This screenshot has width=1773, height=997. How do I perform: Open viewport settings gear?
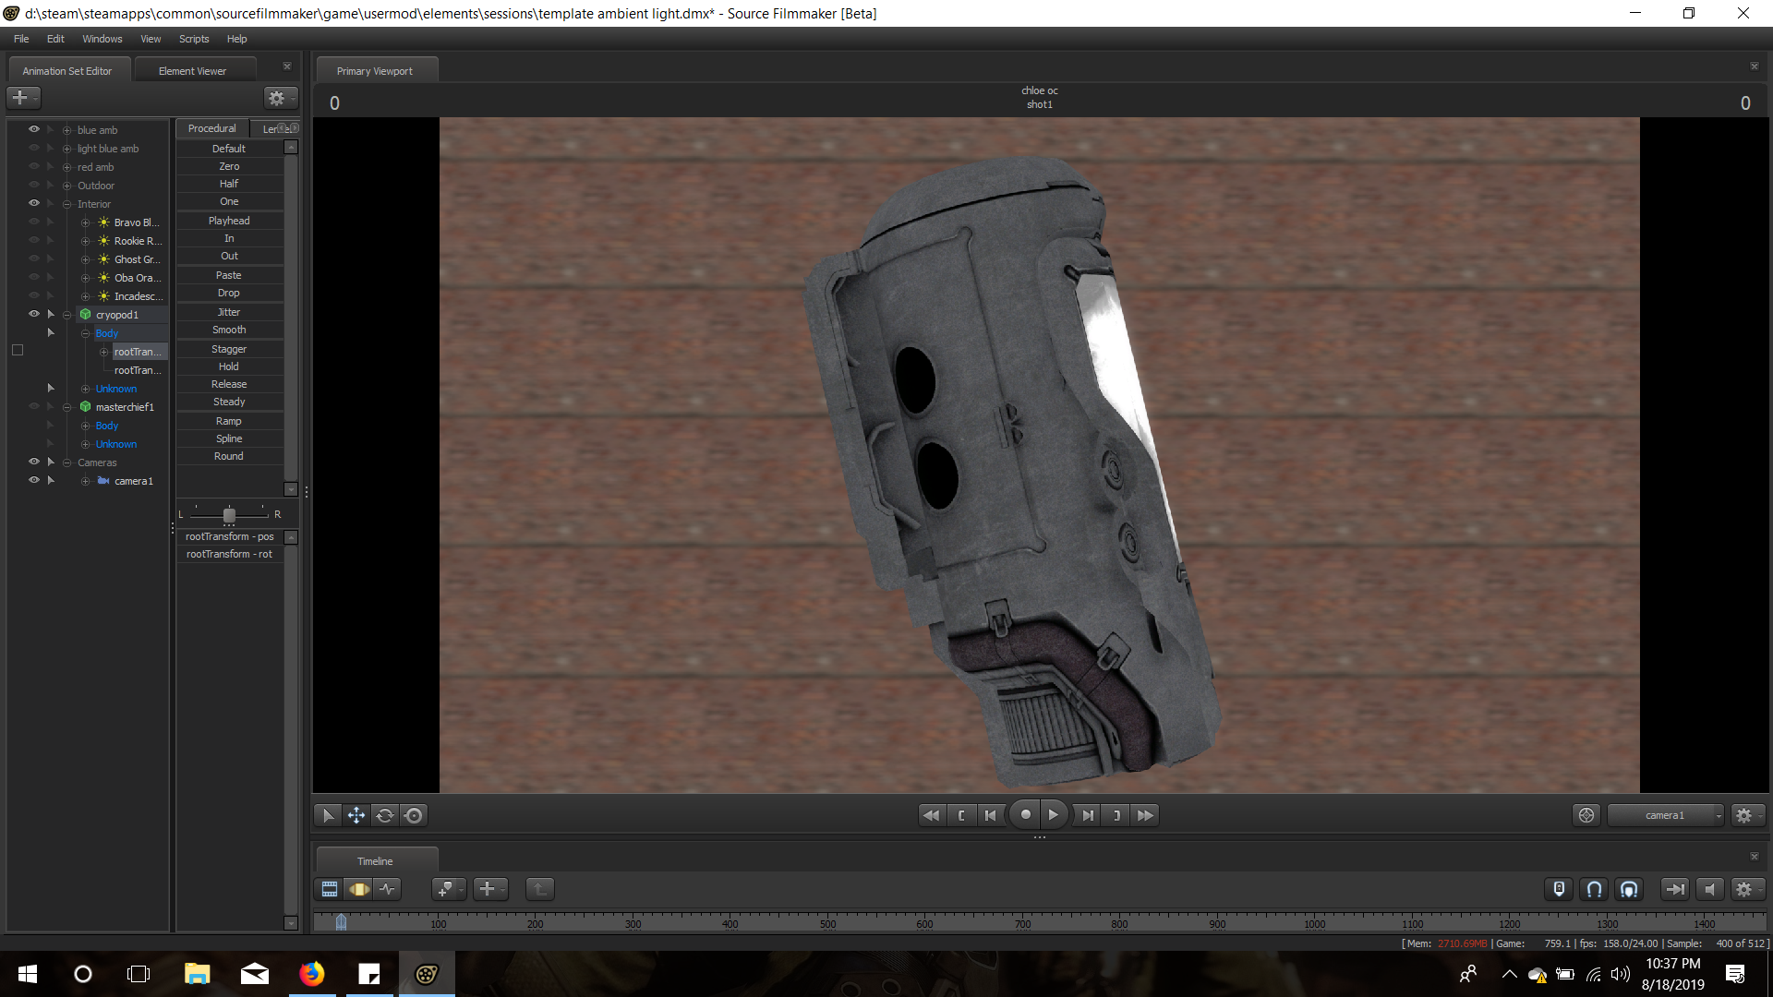(1743, 815)
